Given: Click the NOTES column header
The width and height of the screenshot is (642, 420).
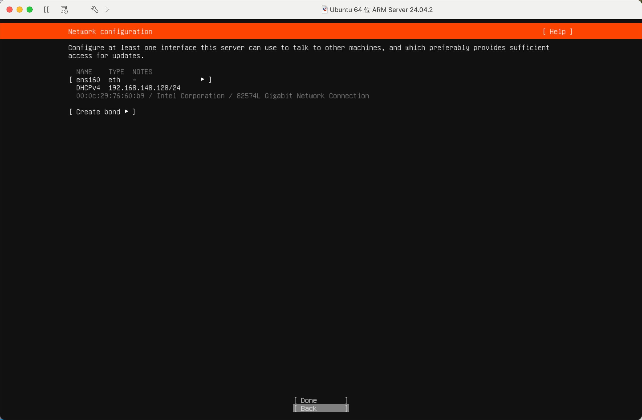Looking at the screenshot, I should [x=142, y=72].
